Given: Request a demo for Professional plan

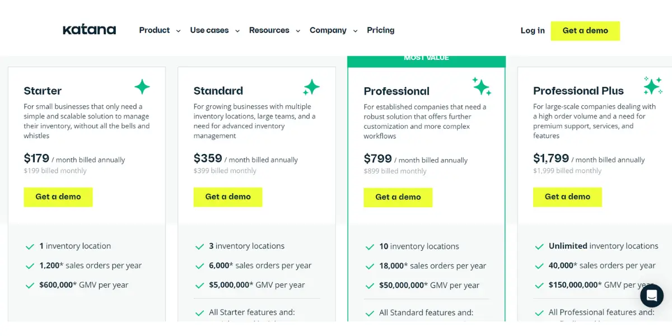Looking at the screenshot, I should point(398,197).
